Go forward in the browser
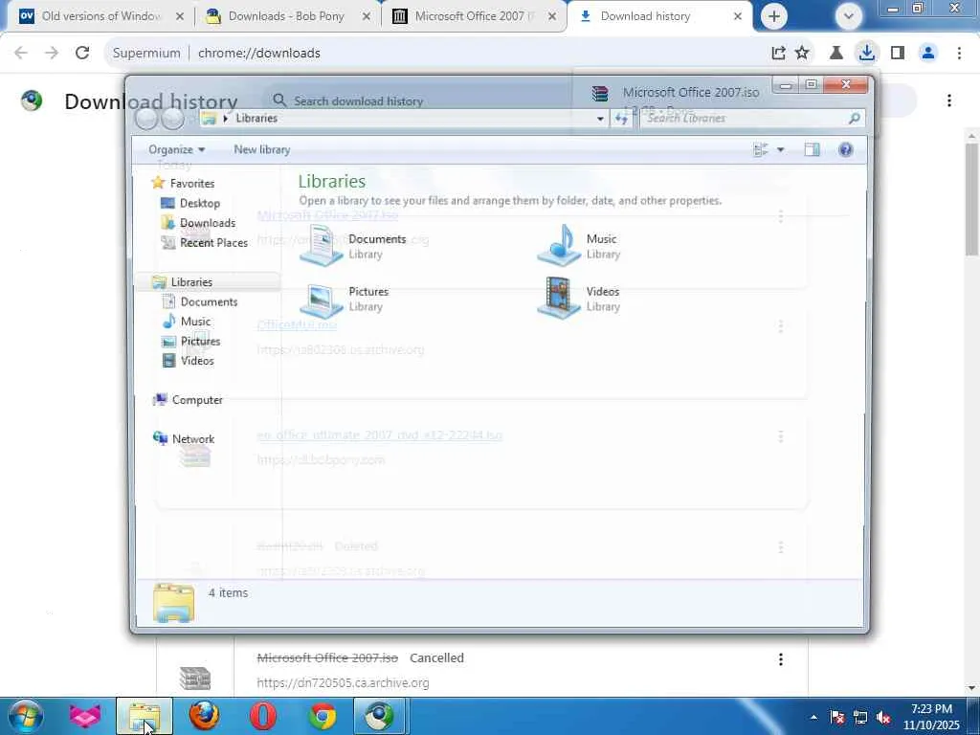Screen dimensions: 980x735 pos(52,53)
